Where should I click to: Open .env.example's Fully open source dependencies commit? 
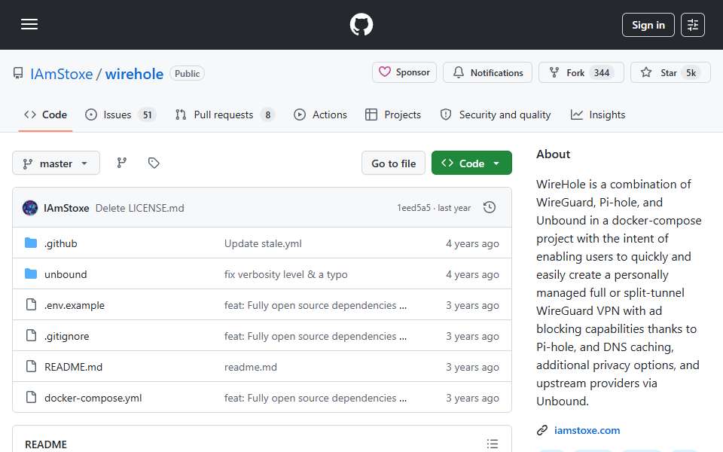coord(310,305)
